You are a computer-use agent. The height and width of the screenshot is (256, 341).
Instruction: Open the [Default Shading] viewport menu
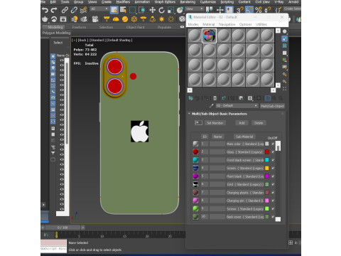(x=119, y=40)
